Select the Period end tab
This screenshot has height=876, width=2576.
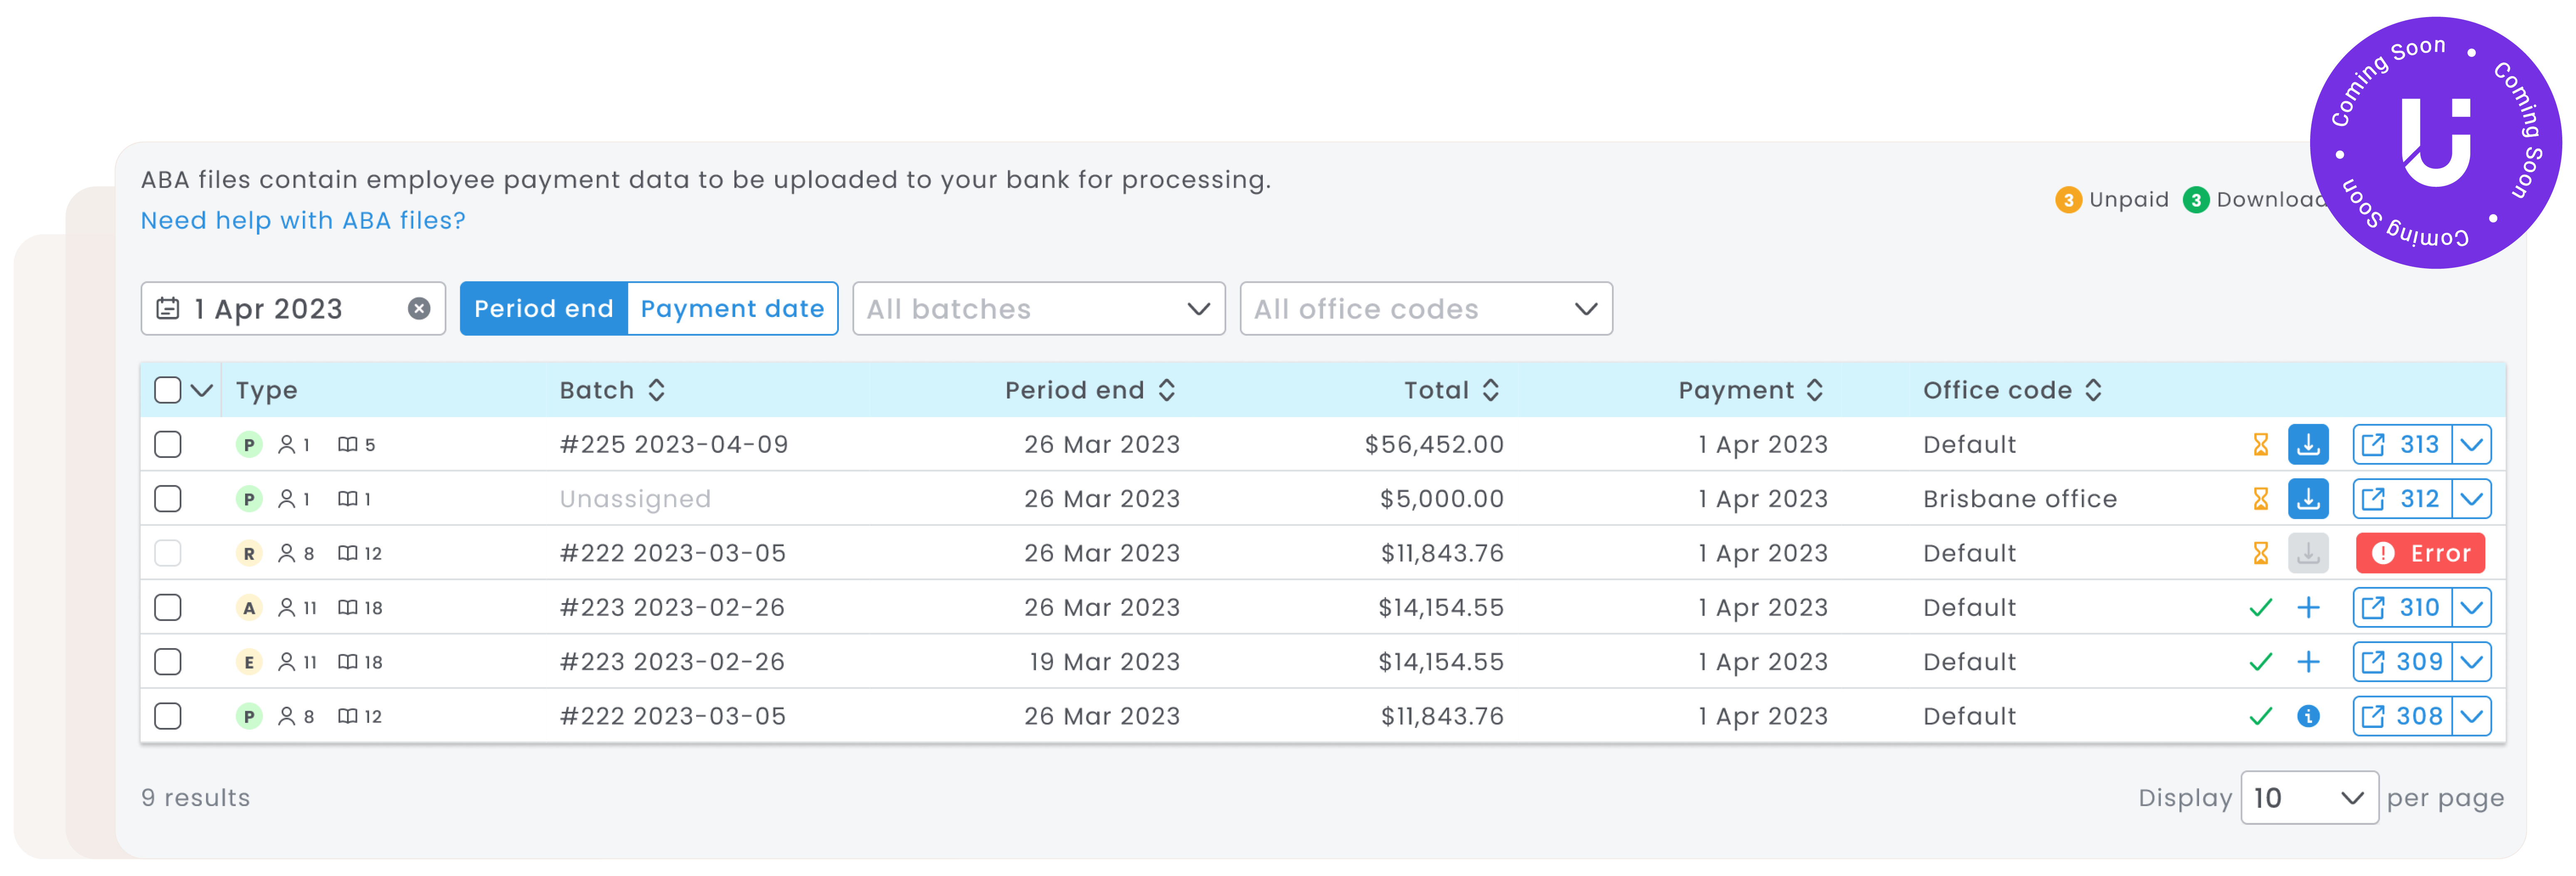click(x=544, y=309)
